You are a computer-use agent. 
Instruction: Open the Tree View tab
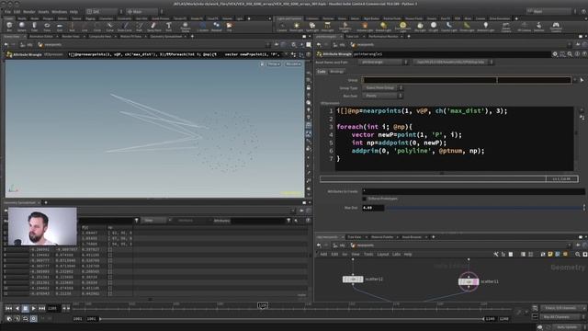pyautogui.click(x=354, y=237)
